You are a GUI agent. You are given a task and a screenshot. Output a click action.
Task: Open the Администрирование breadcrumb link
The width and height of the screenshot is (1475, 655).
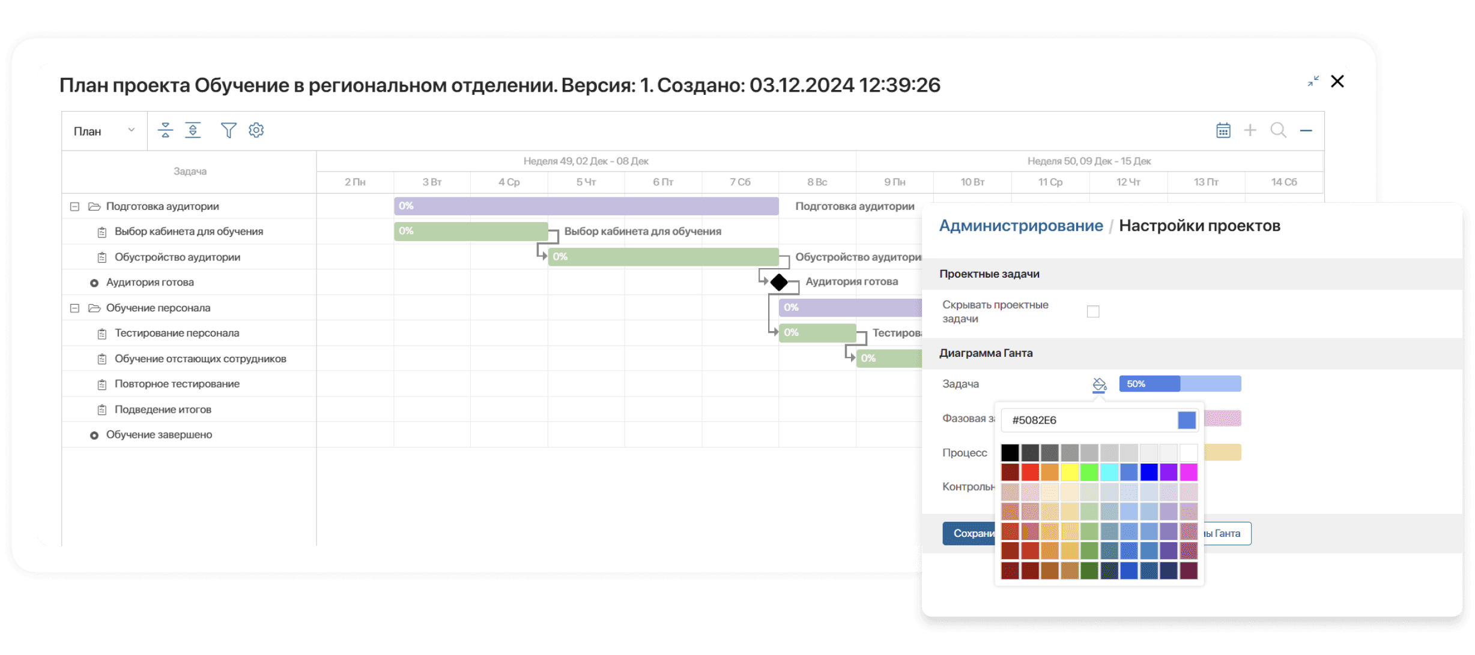click(x=1020, y=226)
